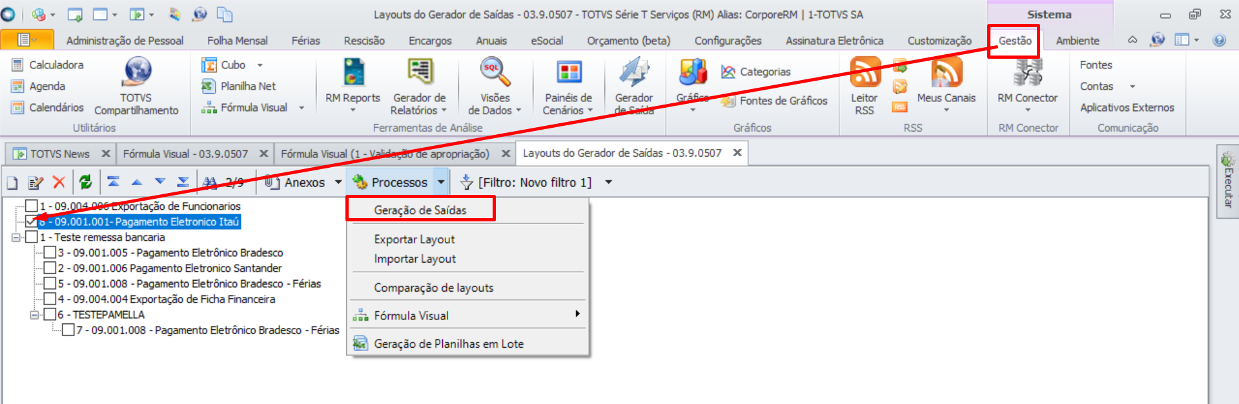The height and width of the screenshot is (404, 1239).
Task: Expand Fórmula Visual submenu arrow
Action: click(x=577, y=314)
